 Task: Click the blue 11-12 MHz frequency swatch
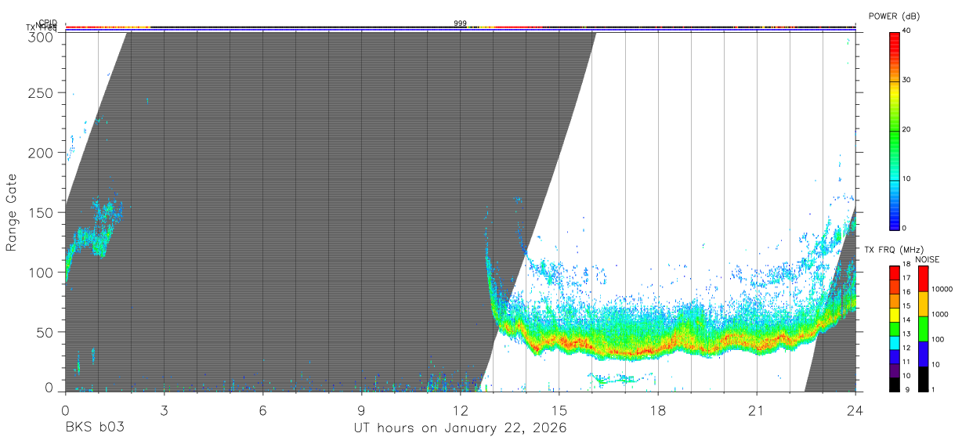(x=894, y=357)
